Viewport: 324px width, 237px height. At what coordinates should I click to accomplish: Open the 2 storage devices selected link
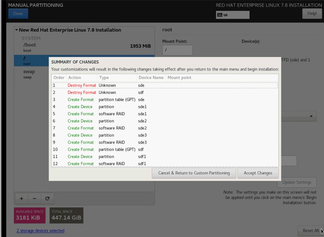click(41, 231)
